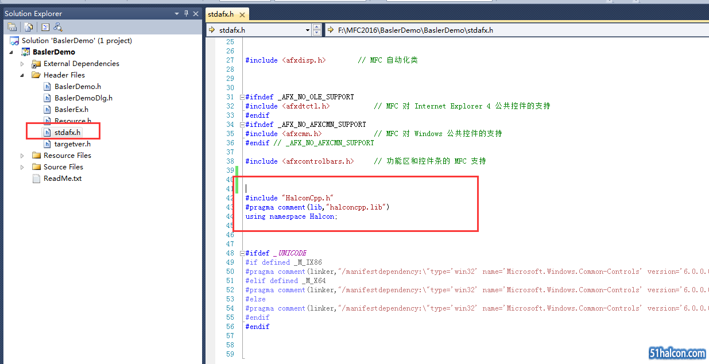Collapse the #ifndef _AFX_NO_OLE_SUPPORT outlining region
This screenshot has height=364, width=709.
pyautogui.click(x=242, y=97)
